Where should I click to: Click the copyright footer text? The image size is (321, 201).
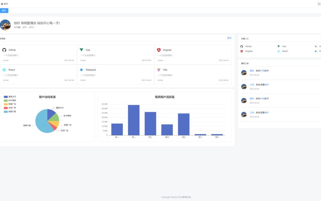click(x=176, y=197)
